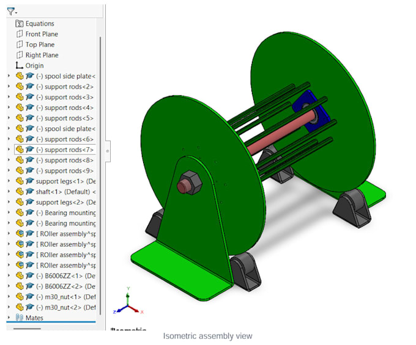Click part icon of support legs<1>
Image resolution: width=416 pixels, height=345 pixels.
tap(20, 181)
